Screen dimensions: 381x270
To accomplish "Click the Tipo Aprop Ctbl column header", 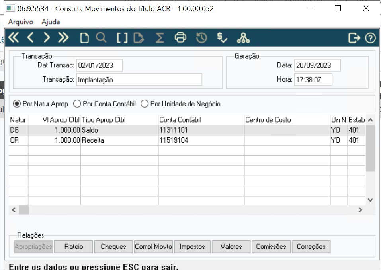I will coord(119,120).
